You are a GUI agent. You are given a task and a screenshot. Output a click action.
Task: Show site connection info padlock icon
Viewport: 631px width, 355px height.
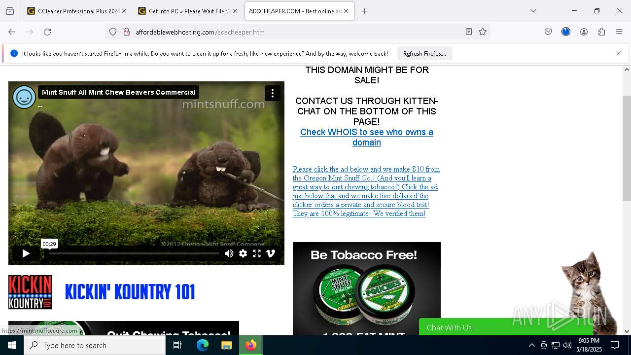click(x=127, y=32)
